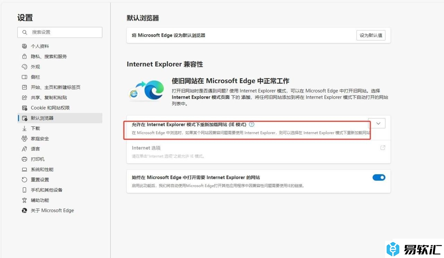
Task: Open 语言 settings page
Action: point(60,149)
